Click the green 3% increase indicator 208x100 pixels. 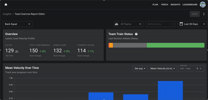coord(67,51)
